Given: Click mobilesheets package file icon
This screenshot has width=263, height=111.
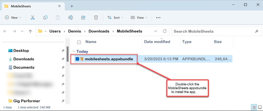Looking at the screenshot, I should click(x=82, y=59).
